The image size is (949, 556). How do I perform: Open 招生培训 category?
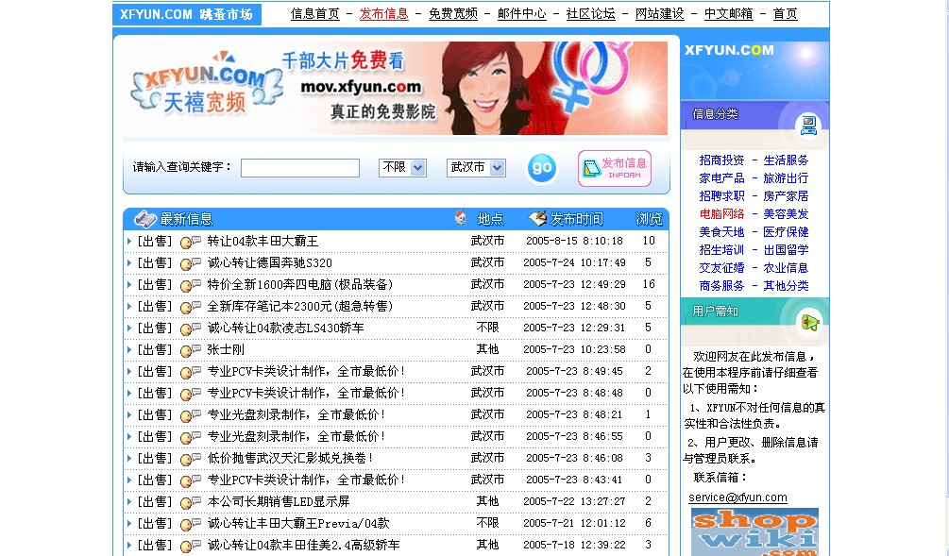[x=721, y=250]
